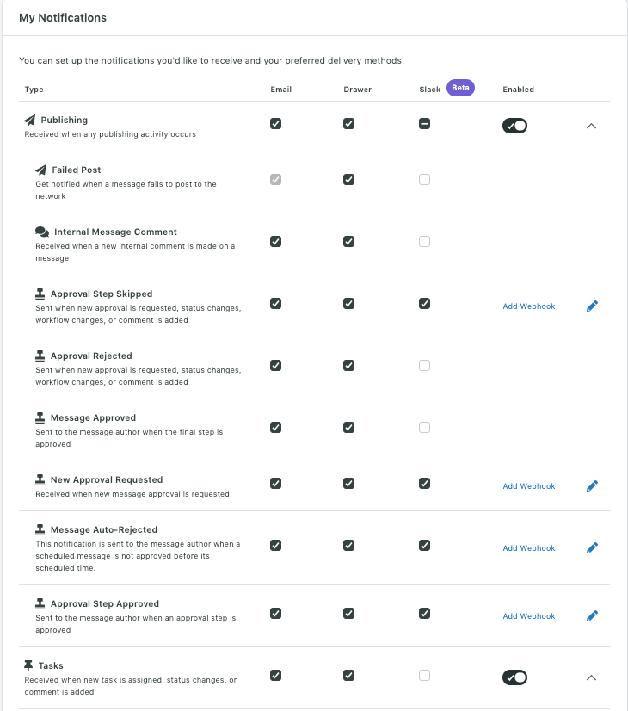The image size is (628, 711).
Task: Click the pencil icon for New Approval Requested
Action: [x=592, y=485]
